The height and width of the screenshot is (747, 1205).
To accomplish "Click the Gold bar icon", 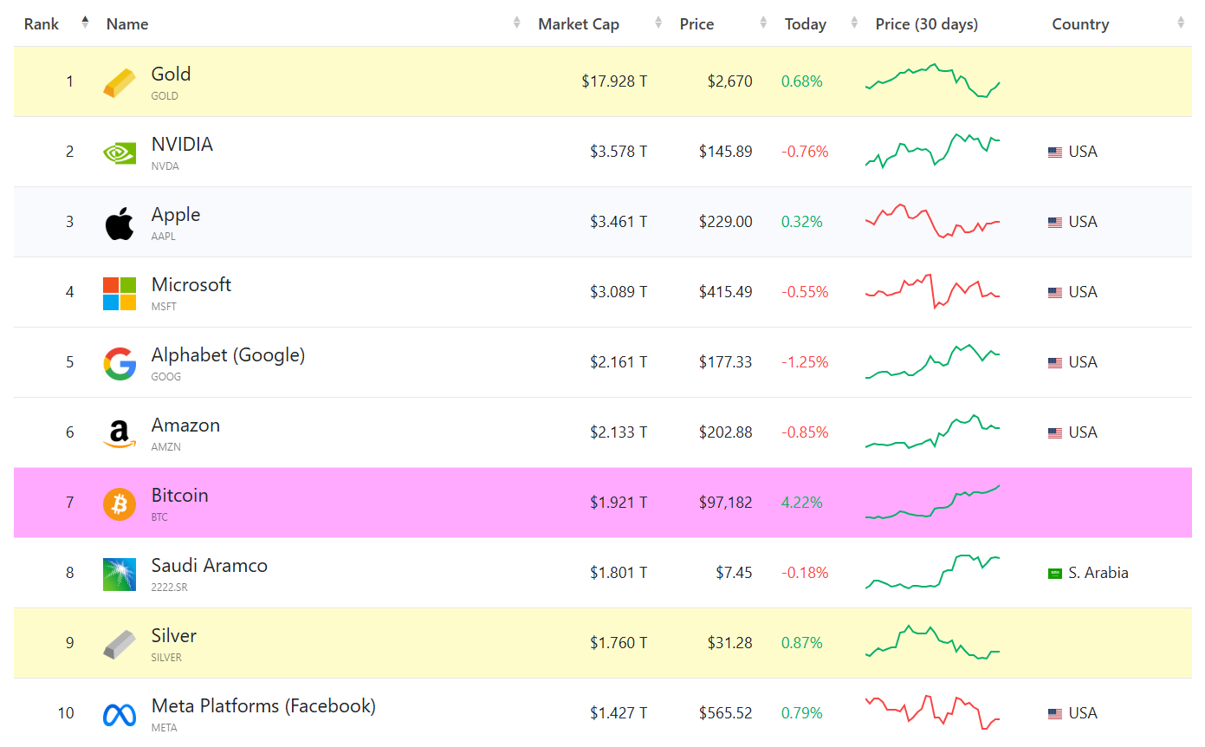I will point(120,82).
